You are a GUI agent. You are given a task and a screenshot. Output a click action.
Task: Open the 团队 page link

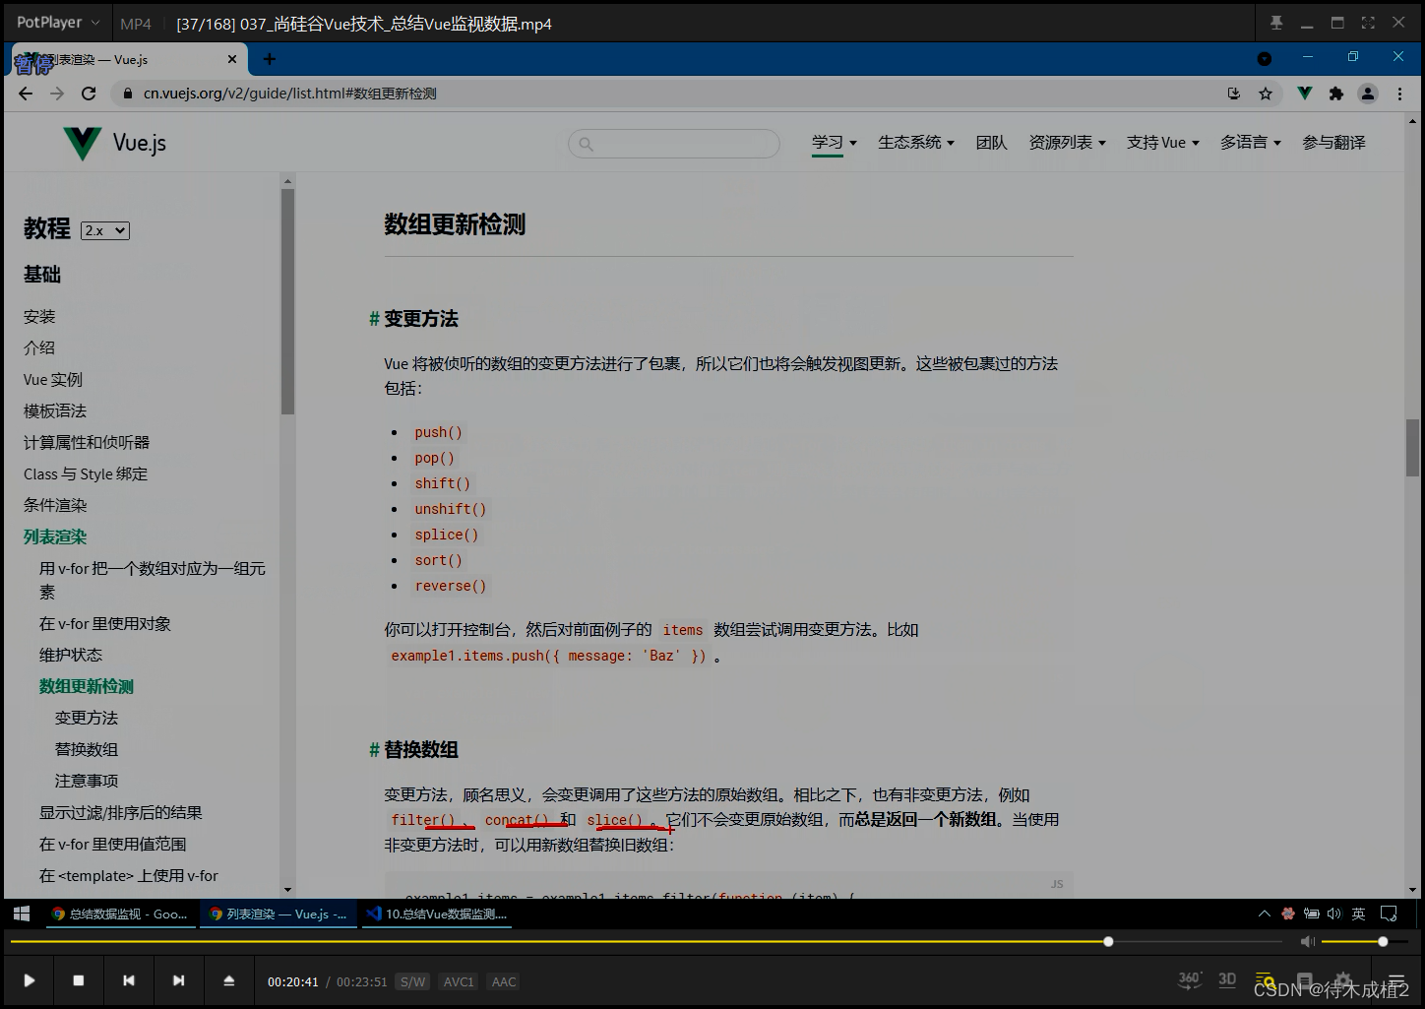[x=992, y=143]
